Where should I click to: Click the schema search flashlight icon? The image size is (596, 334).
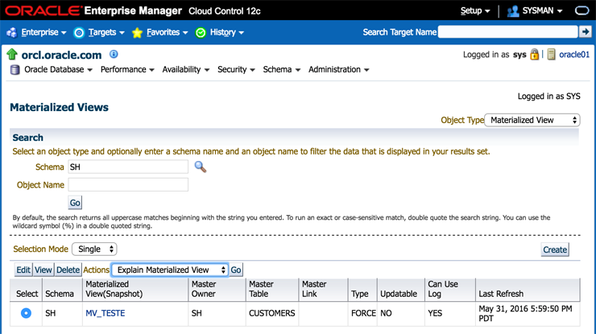201,167
